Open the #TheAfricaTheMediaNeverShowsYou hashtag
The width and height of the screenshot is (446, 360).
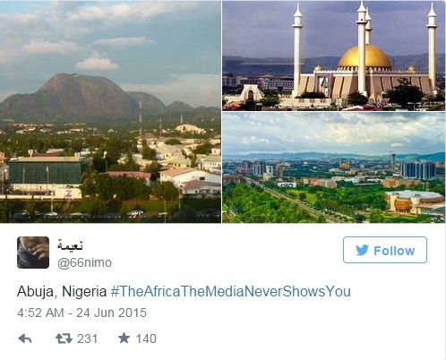point(230,291)
